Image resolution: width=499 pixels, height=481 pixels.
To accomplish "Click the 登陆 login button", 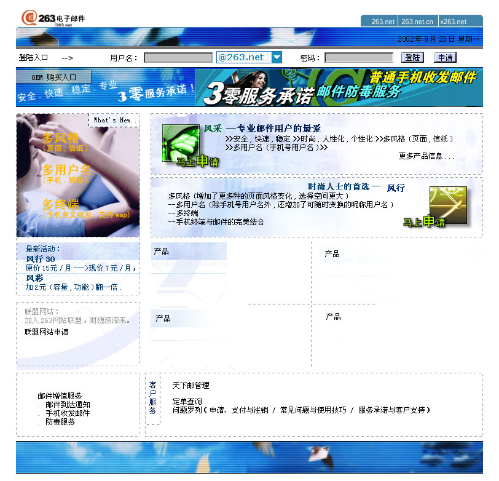I will [x=412, y=58].
